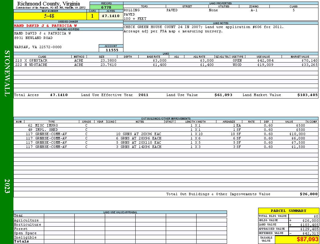The width and height of the screenshot is (320, 244).
Task: Select the 49 IMPL. SHED improvement row
Action: (x=166, y=130)
